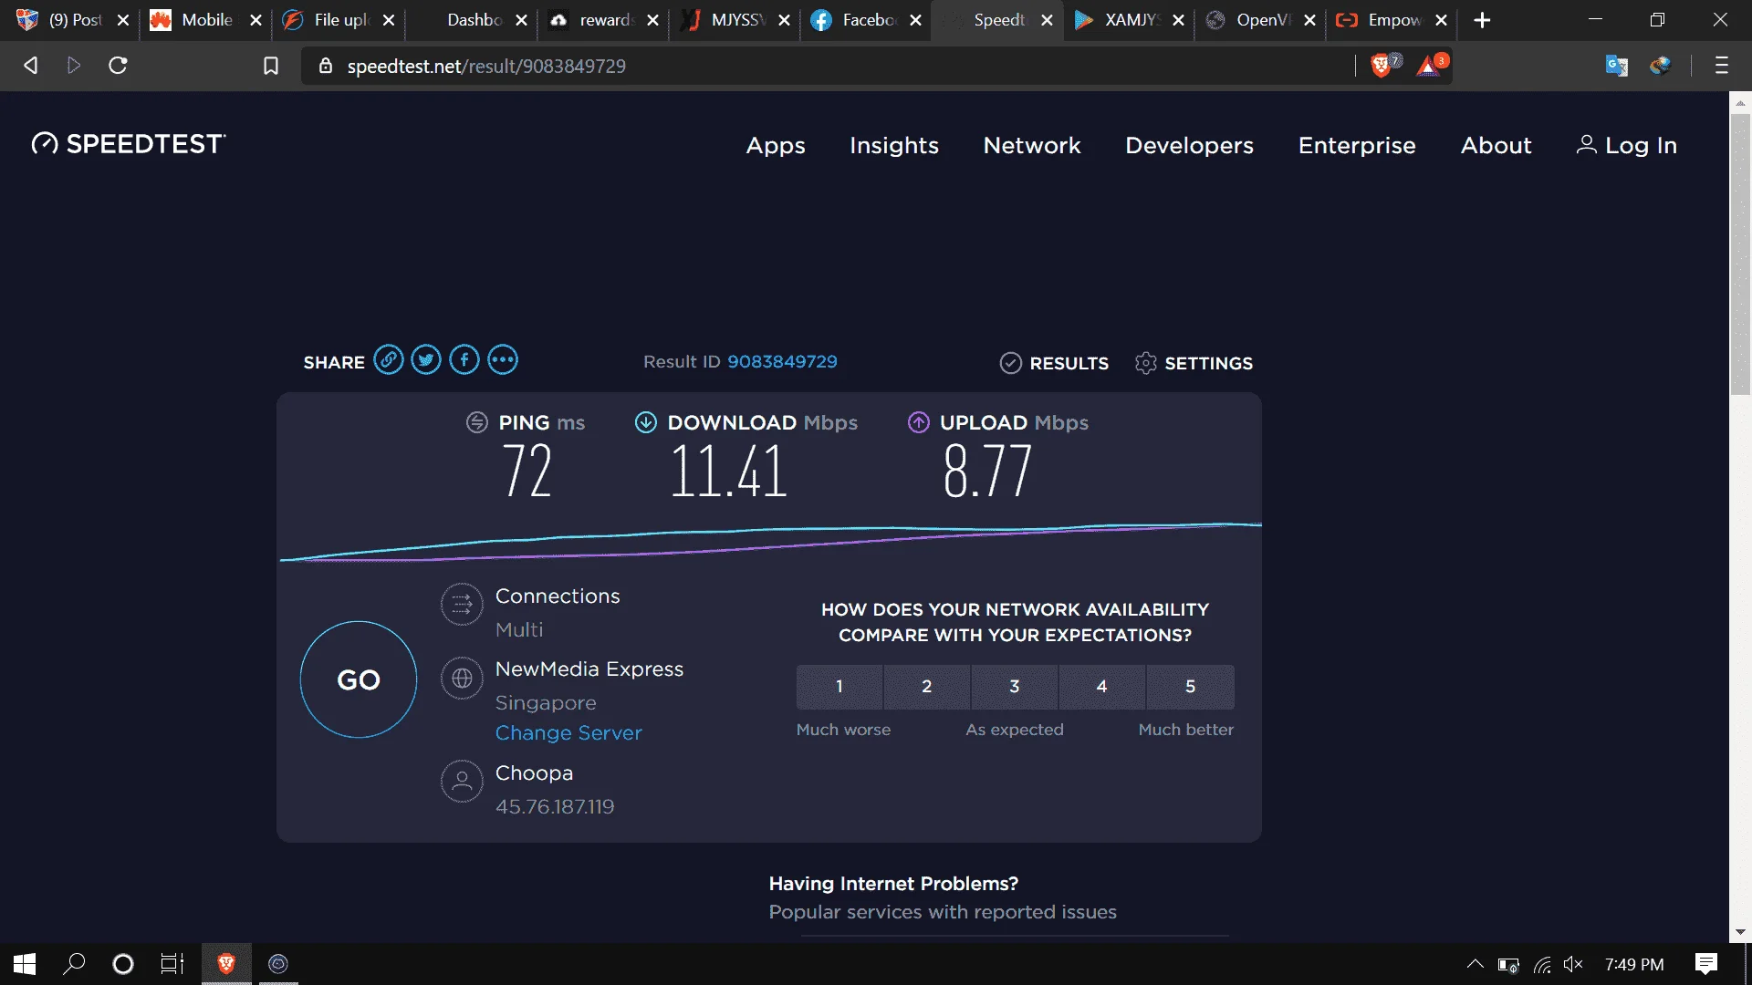The image size is (1752, 985).
Task: Rate network availability as 5
Action: click(x=1191, y=687)
